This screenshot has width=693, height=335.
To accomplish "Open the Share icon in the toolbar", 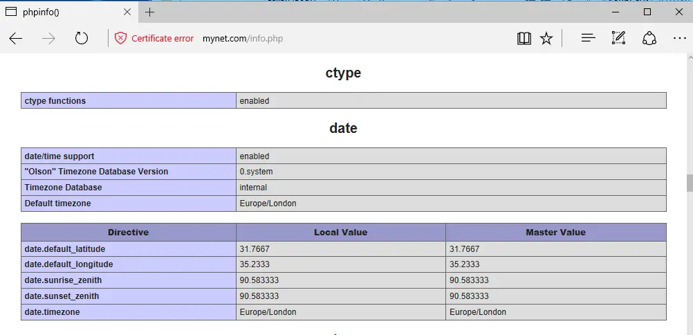I will click(648, 39).
